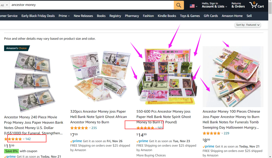Open the shopping cart icon

click(257, 5)
